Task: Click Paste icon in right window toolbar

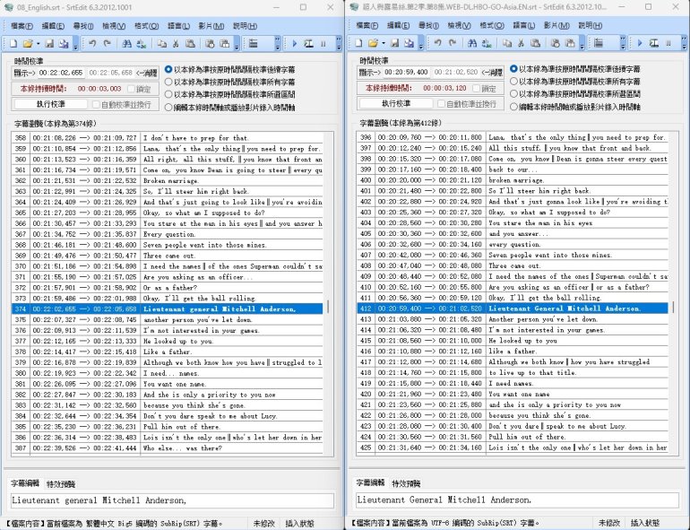Action: pos(536,43)
